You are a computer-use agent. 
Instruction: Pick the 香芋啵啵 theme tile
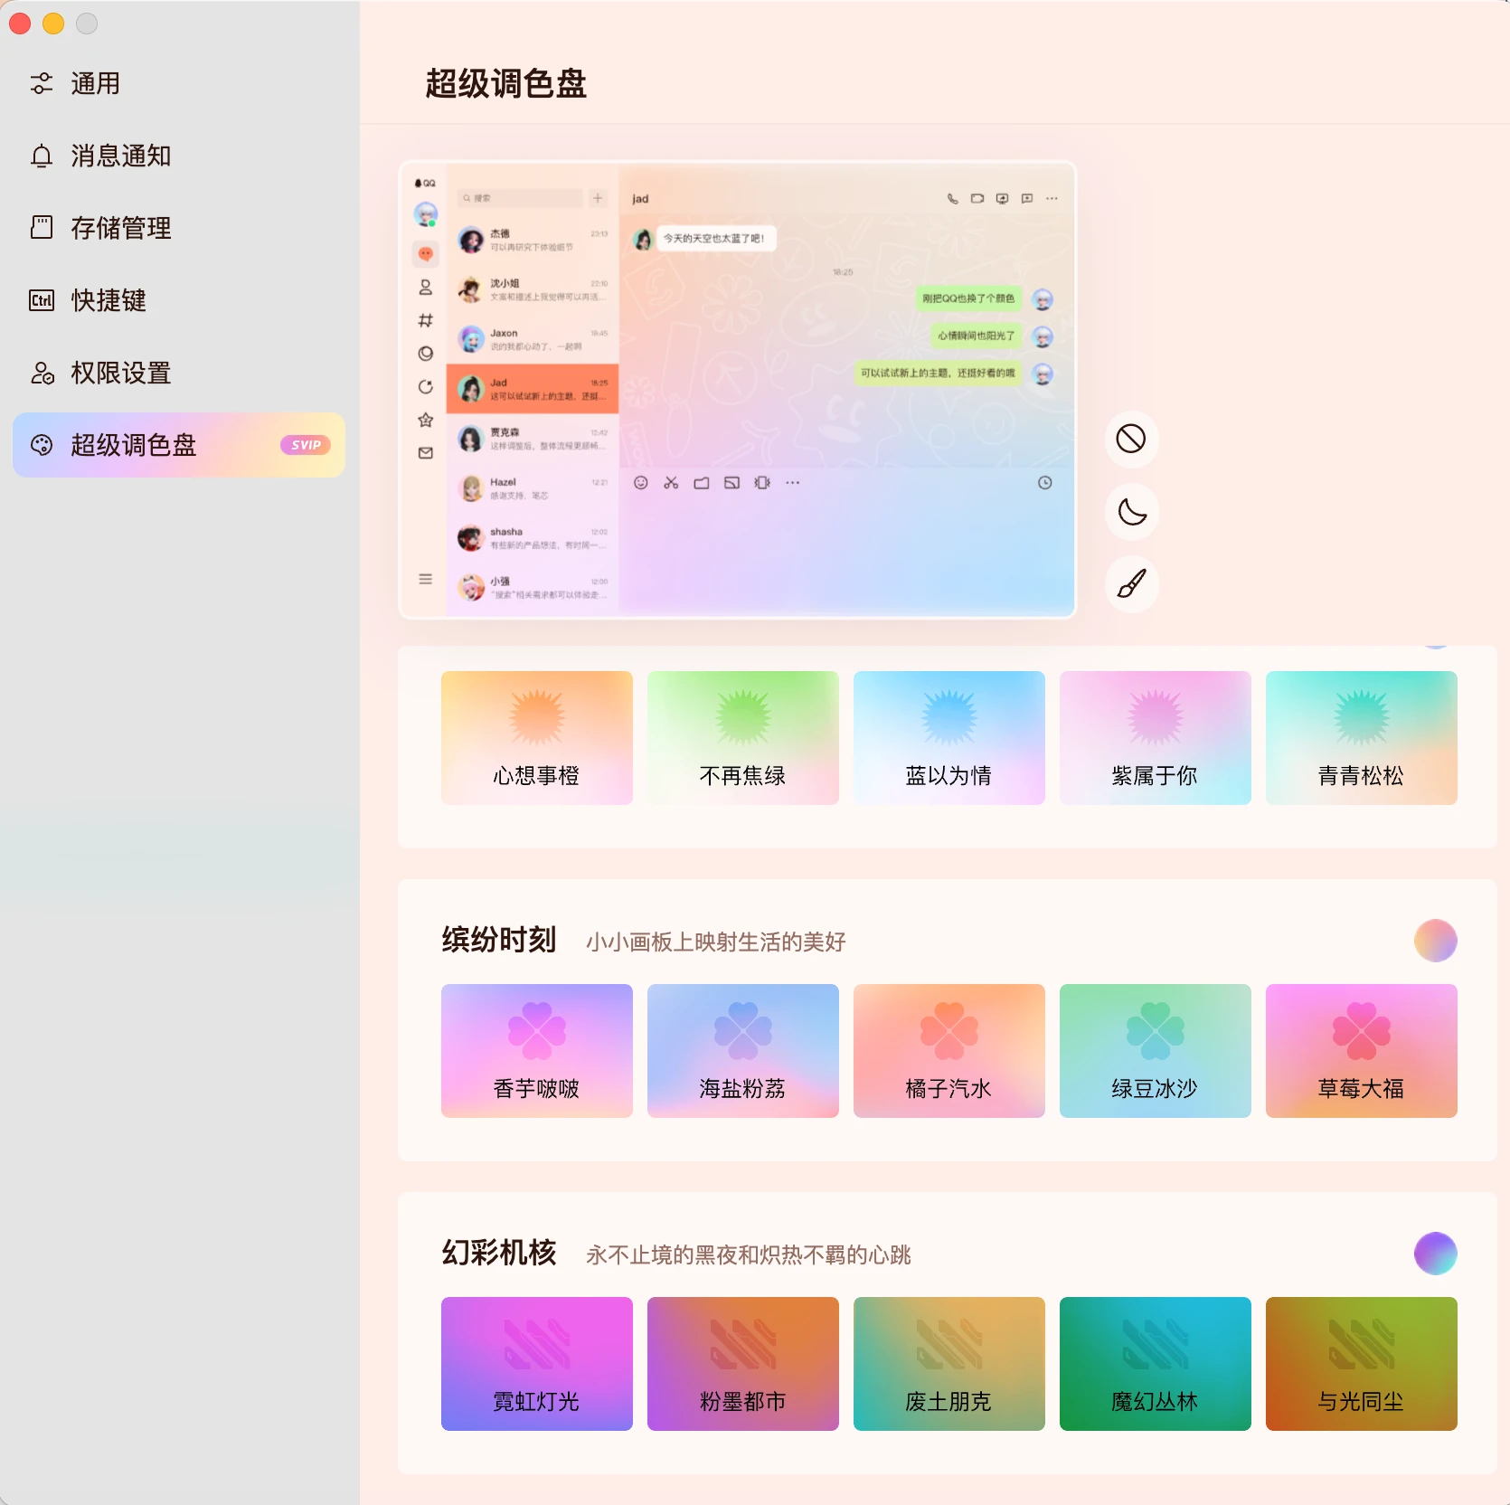click(x=536, y=1050)
